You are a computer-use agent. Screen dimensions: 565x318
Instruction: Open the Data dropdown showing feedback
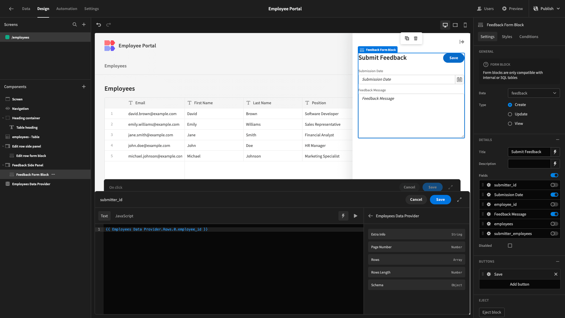[534, 93]
